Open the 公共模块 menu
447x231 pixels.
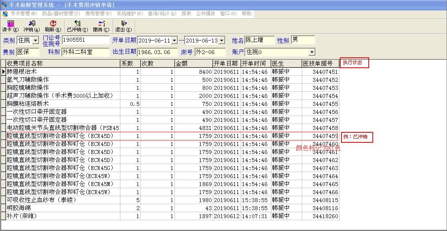205,13
